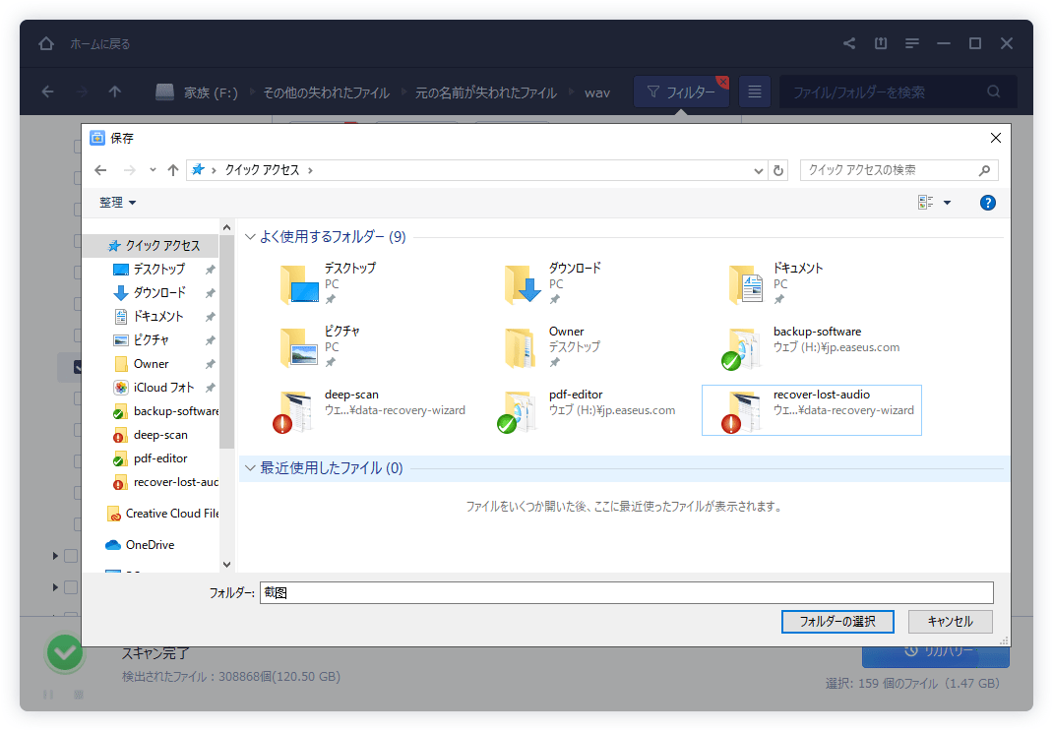Open recent locations dropdown arrow in dialog
Viewport: 1053px width, 731px height.
click(154, 170)
